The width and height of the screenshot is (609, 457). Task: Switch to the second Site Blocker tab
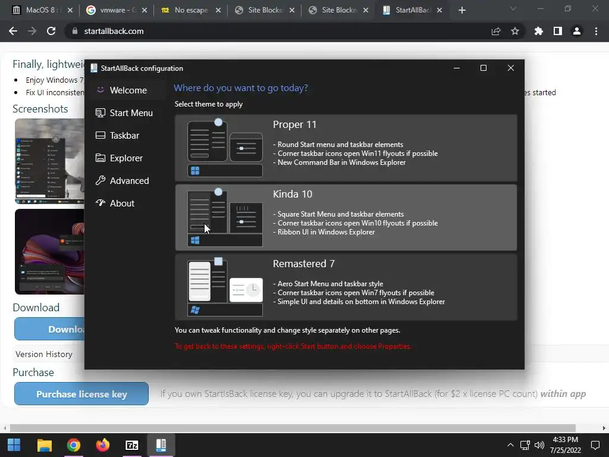(338, 10)
